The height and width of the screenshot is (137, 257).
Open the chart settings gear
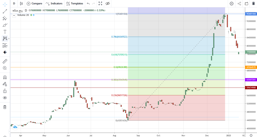coord(231,4)
